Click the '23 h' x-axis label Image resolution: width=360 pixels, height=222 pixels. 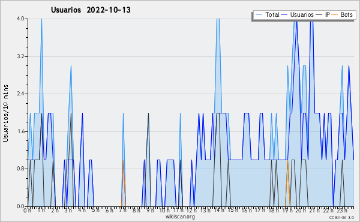coord(342,211)
